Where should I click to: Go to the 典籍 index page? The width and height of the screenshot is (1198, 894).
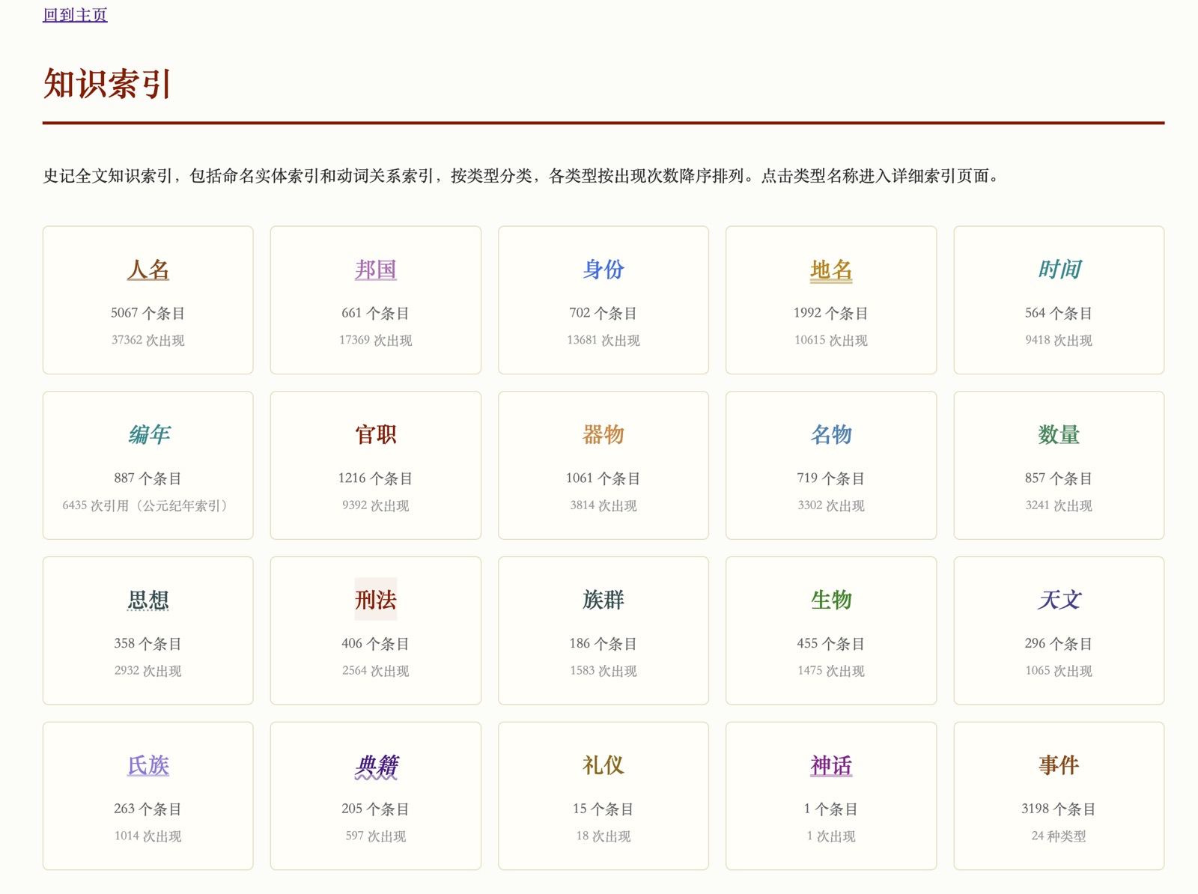coord(376,766)
